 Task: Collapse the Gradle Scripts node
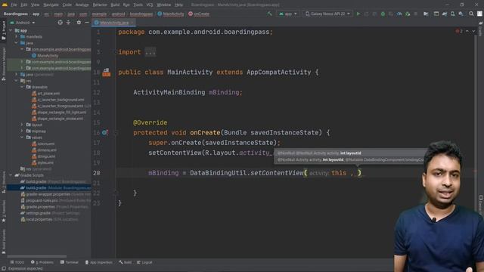click(x=11, y=175)
